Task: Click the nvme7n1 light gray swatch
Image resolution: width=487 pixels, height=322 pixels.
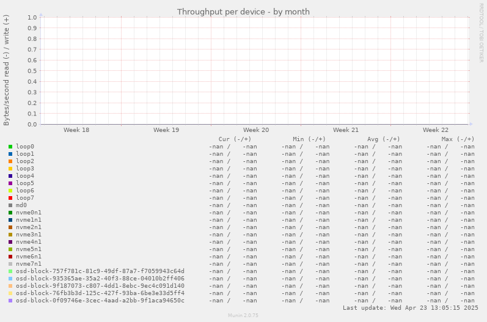Action: [x=10, y=264]
